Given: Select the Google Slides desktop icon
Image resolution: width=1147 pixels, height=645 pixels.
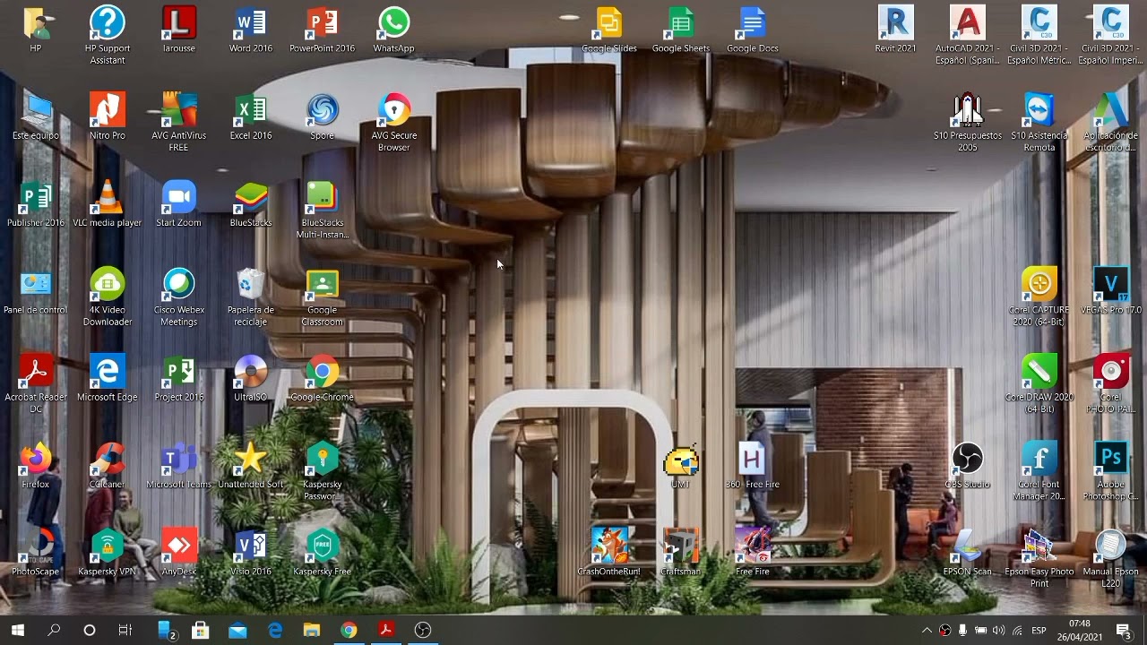Looking at the screenshot, I should (x=609, y=30).
